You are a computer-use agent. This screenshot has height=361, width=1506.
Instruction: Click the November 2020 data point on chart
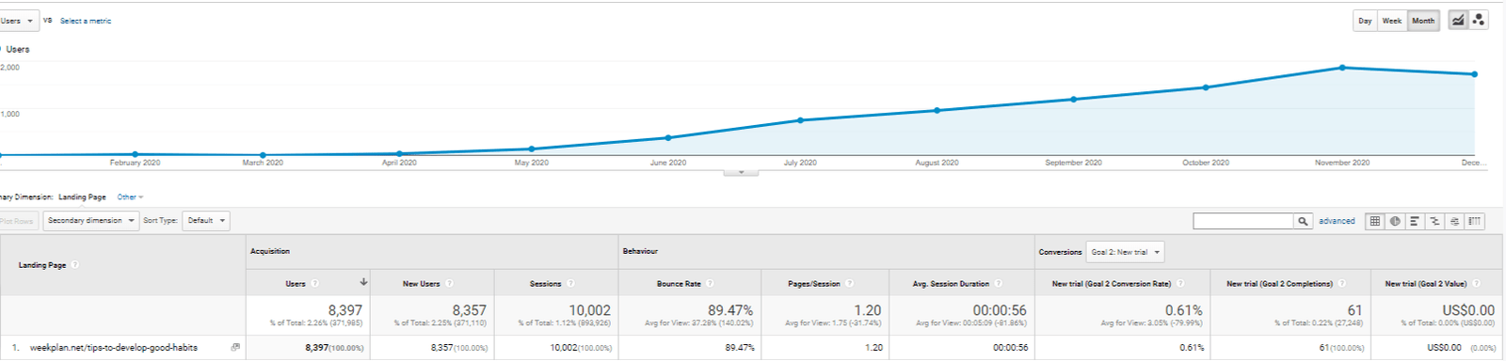(1342, 68)
